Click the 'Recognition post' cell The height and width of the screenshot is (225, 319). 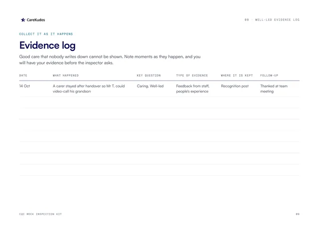pyautogui.click(x=235, y=86)
